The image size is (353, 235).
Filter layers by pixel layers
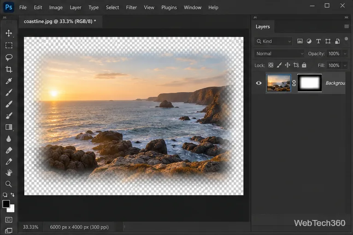coord(300,41)
